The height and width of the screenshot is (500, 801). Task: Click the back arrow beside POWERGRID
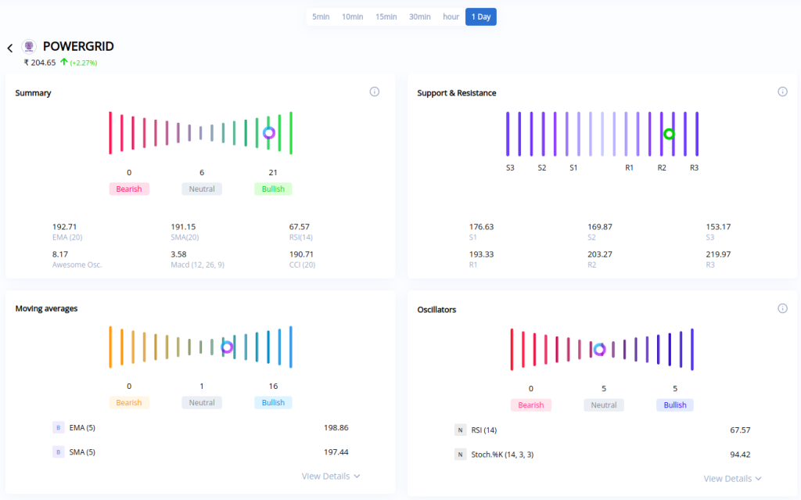coord(9,48)
